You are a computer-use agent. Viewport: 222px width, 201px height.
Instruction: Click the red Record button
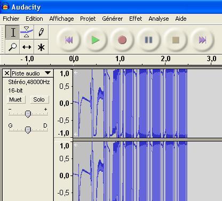click(x=122, y=40)
